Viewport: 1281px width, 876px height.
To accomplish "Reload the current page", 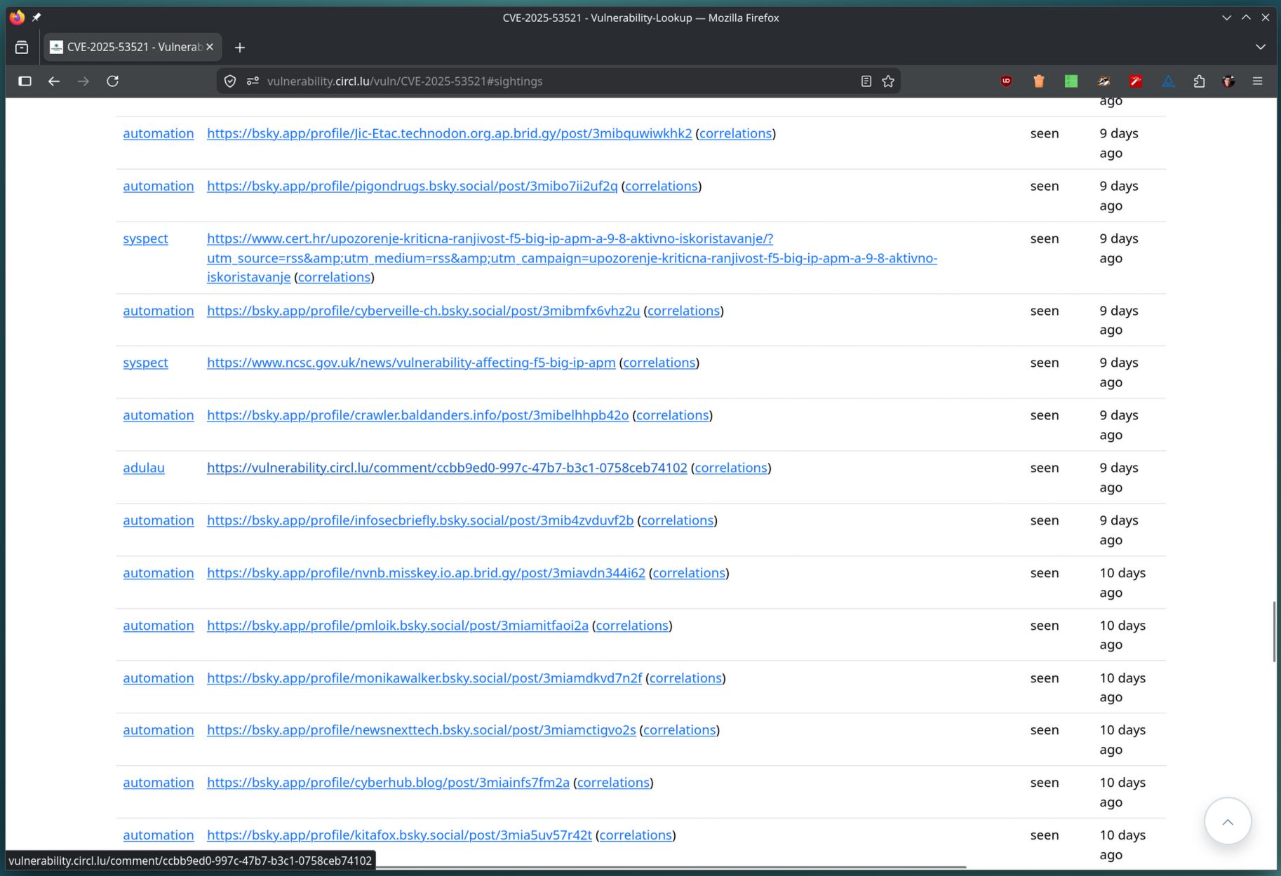I will 112,81.
